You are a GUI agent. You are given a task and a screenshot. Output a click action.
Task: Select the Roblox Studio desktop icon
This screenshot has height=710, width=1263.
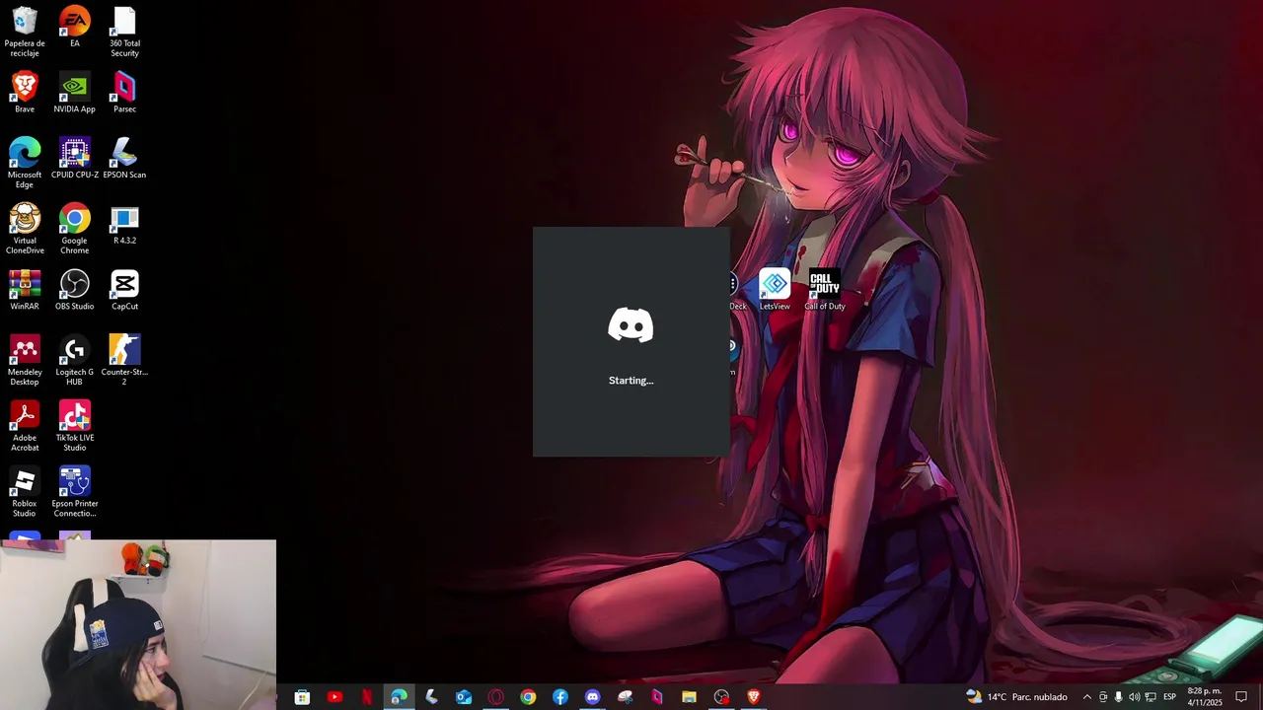coord(25,491)
